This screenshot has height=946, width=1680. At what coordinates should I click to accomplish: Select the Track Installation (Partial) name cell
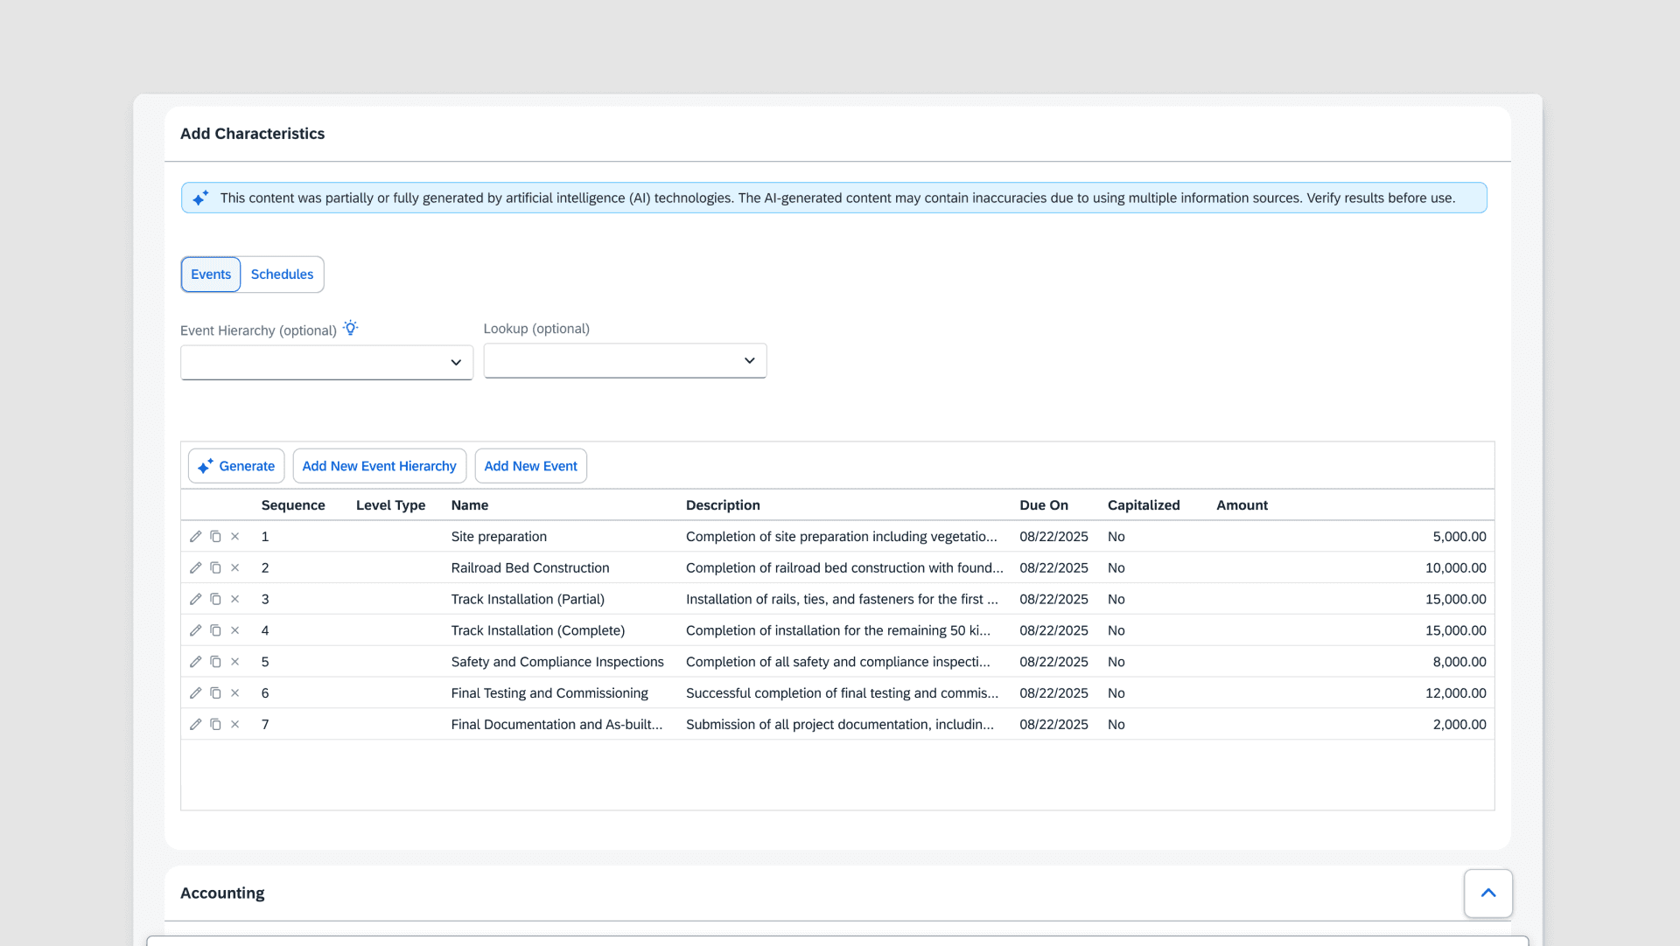tap(528, 599)
